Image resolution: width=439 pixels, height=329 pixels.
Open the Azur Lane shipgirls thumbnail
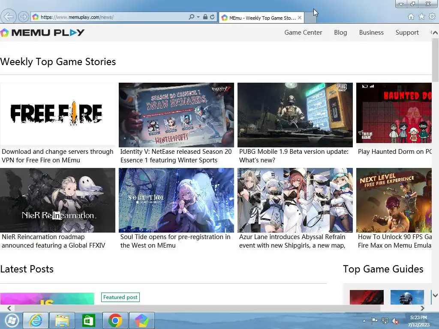[x=295, y=200]
